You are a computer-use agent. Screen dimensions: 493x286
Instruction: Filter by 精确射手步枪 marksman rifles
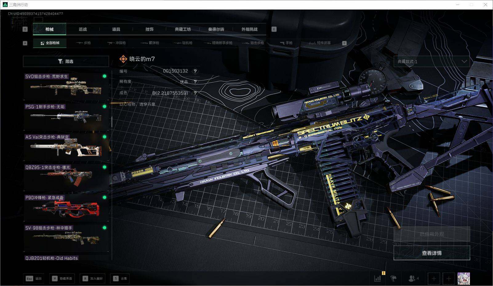[x=218, y=43]
